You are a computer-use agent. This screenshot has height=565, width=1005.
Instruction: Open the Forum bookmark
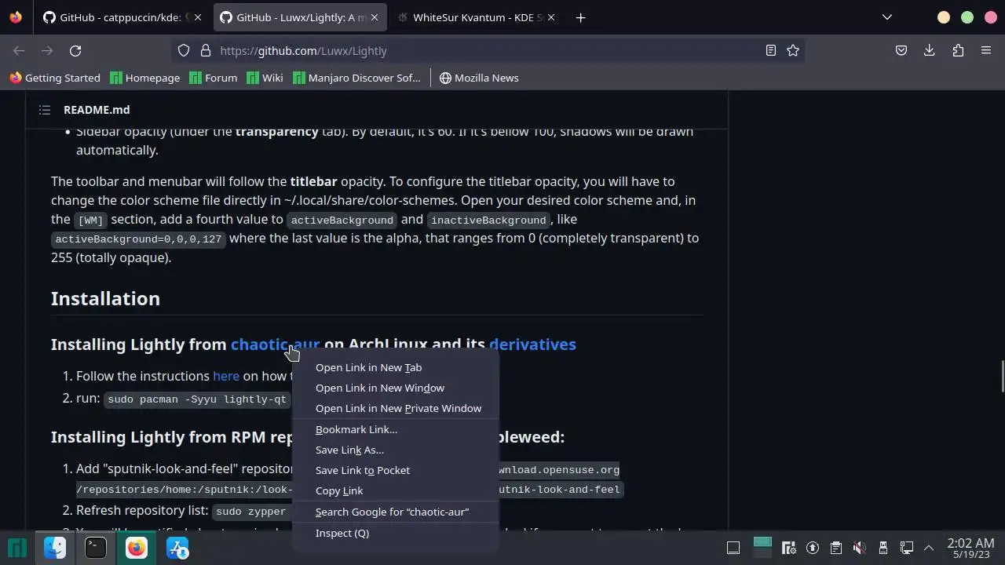213,78
